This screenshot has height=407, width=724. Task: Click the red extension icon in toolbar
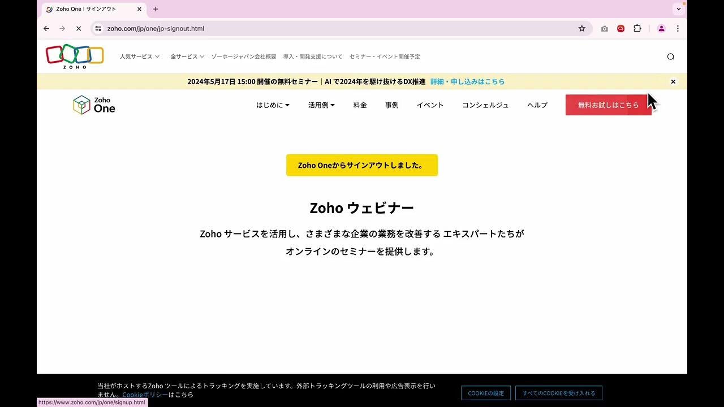pos(620,28)
